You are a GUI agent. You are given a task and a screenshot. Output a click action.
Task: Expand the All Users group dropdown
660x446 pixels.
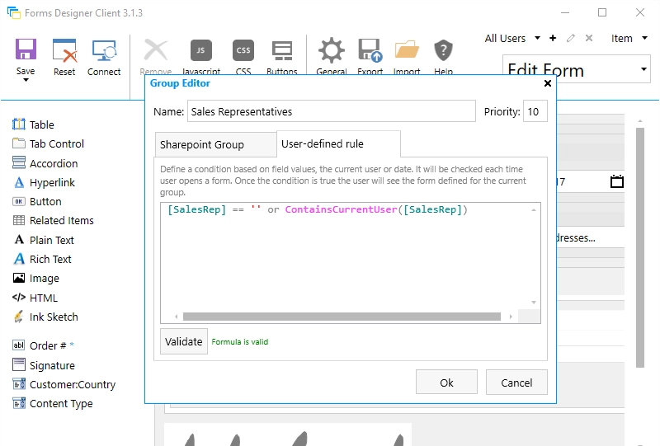(537, 38)
